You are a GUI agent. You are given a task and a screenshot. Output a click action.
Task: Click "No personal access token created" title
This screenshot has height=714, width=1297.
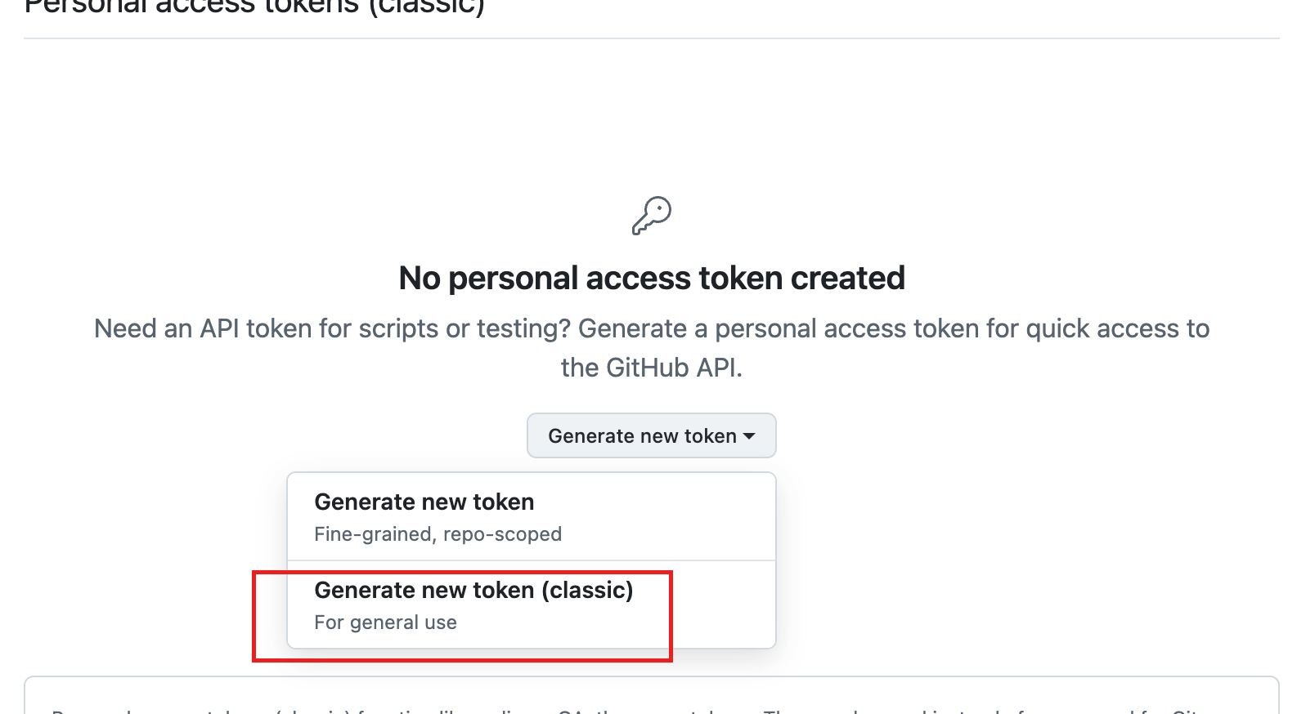click(652, 278)
